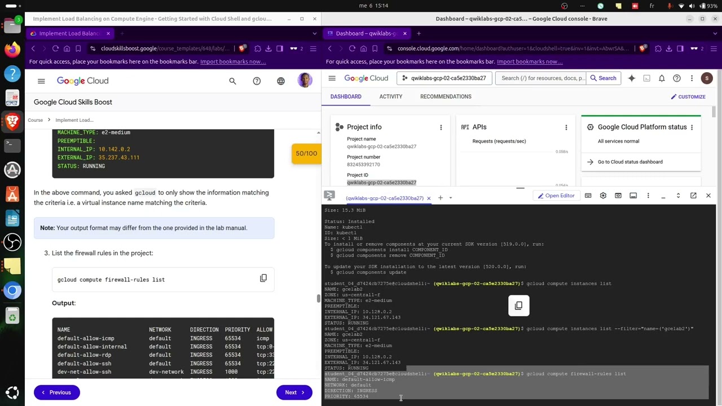
Task: Open the Brave main menu in Skills Boost window
Action: point(313,48)
